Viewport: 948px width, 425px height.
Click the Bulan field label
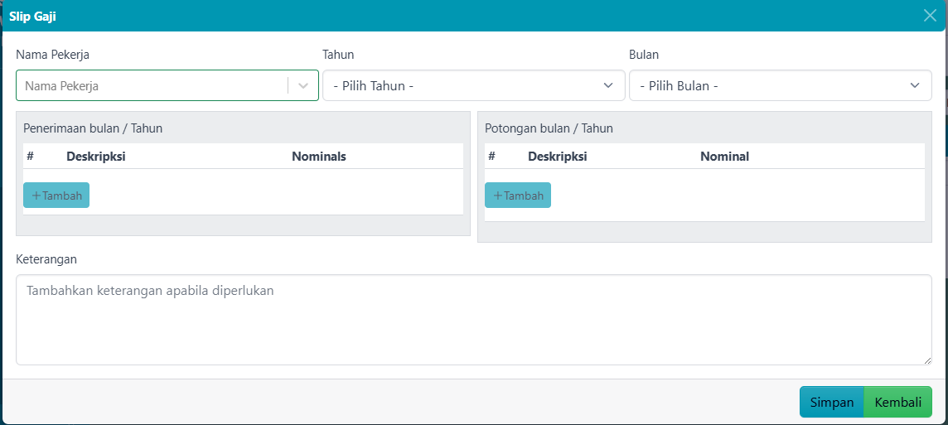[x=644, y=55]
